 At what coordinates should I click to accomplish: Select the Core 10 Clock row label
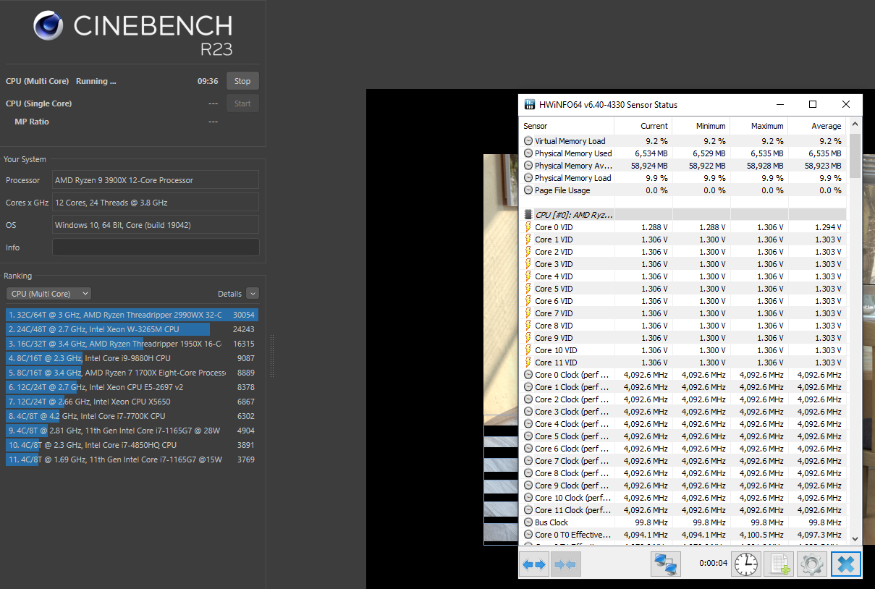(x=572, y=498)
